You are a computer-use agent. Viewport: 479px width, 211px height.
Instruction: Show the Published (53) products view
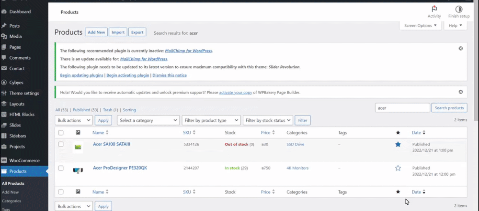[85, 110]
